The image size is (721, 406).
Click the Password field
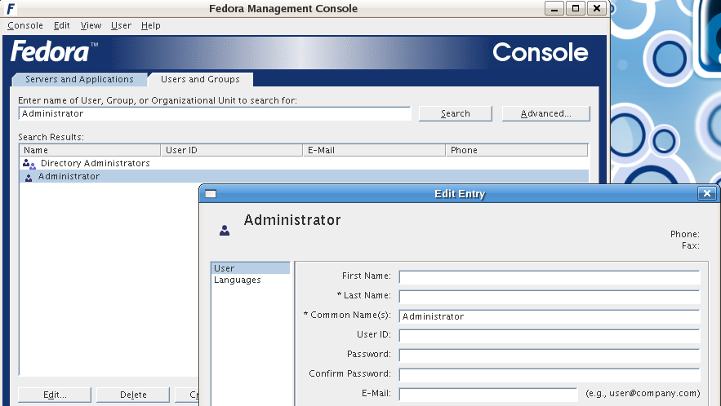click(550, 355)
